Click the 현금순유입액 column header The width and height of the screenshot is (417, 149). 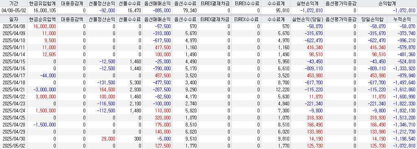coord(42,19)
